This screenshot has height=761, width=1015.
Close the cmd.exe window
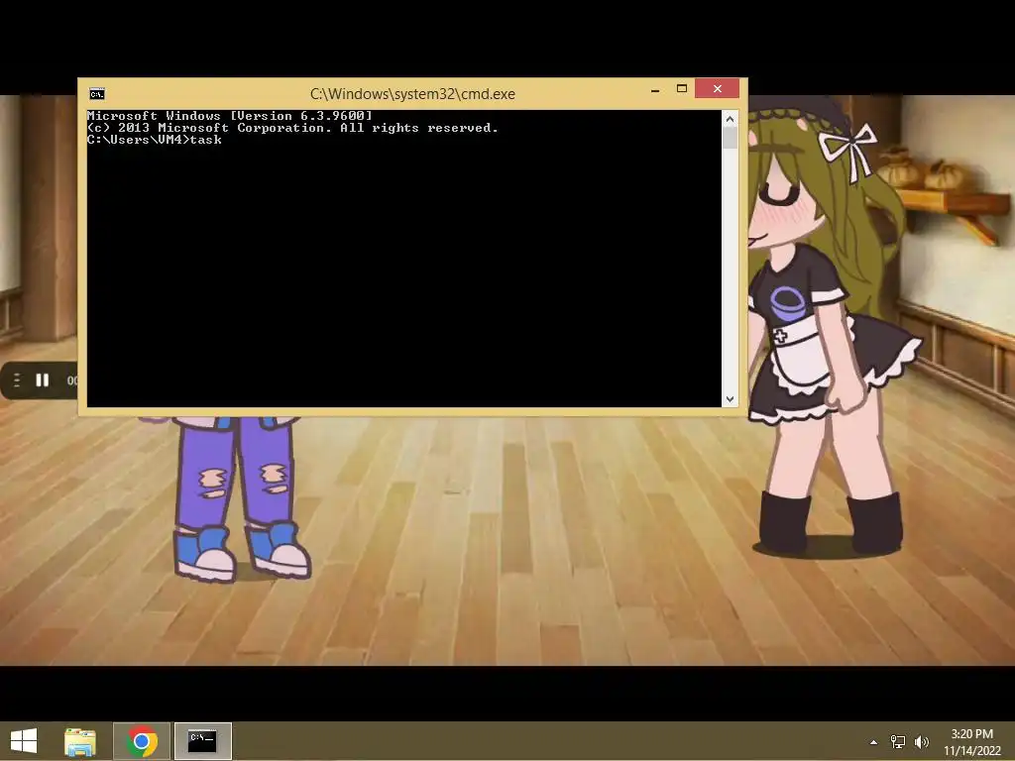718,88
